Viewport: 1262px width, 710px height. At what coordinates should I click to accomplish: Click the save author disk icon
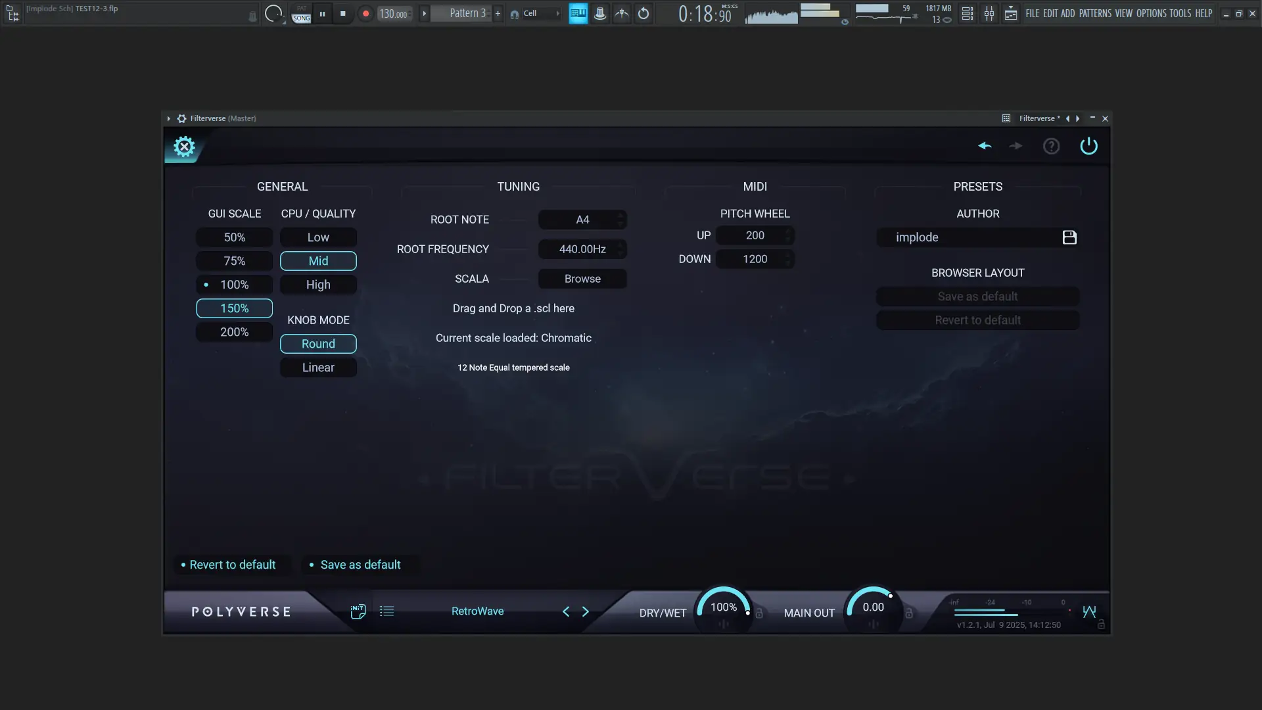coord(1069,237)
